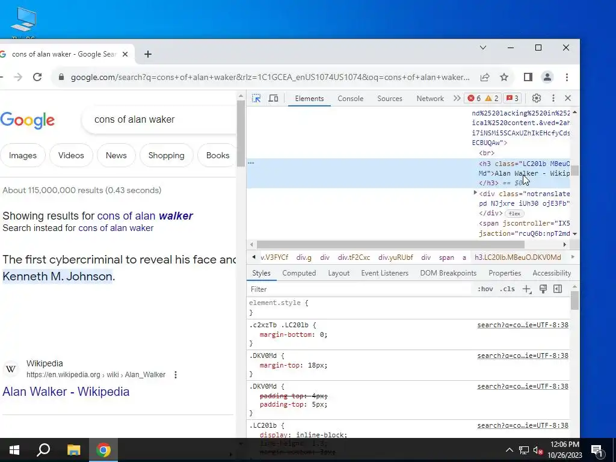Screen dimensions: 616x462
Task: Open the Event Listeners tab
Action: tap(384, 273)
